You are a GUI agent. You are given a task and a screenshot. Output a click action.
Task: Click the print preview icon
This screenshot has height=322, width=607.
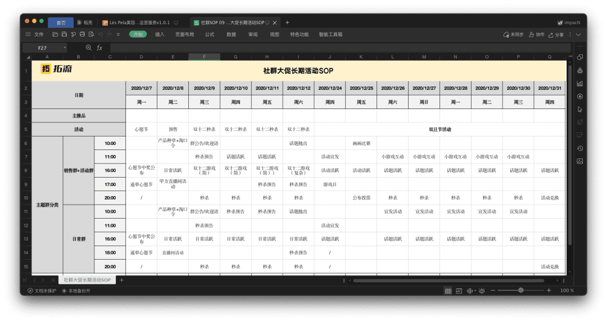(x=92, y=34)
